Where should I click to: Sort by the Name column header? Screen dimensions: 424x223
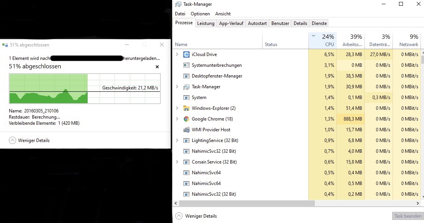(x=218, y=41)
